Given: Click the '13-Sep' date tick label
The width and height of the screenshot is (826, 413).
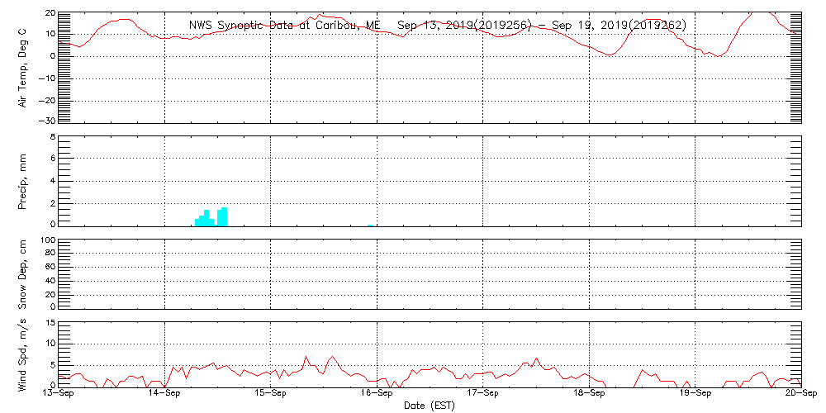Looking at the screenshot, I should click(59, 394).
